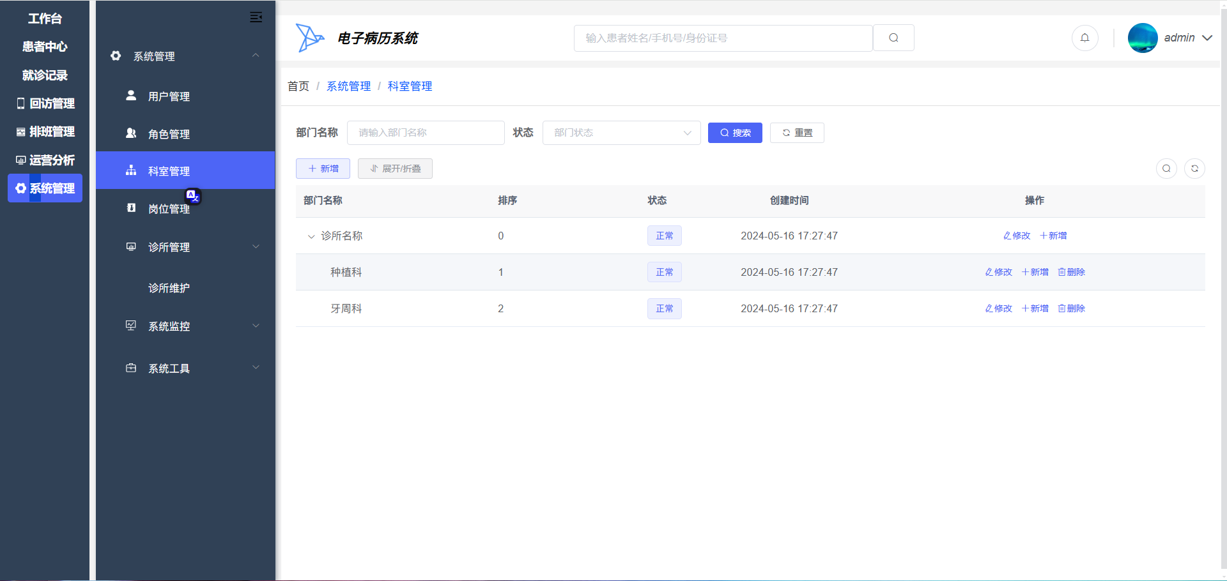Click the 岗位管理 badge icon
This screenshot has width=1227, height=581.
(x=131, y=208)
